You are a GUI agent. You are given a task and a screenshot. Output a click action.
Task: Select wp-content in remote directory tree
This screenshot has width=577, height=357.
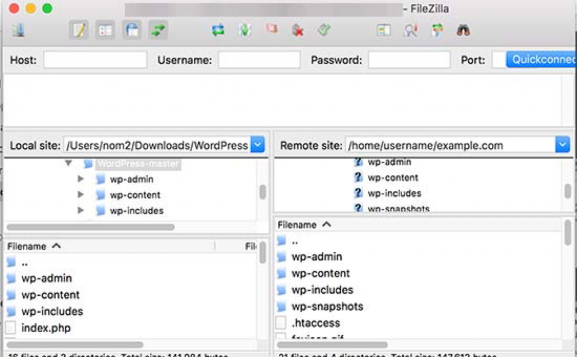click(x=393, y=178)
